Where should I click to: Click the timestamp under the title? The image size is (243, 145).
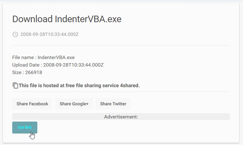[x=50, y=34]
